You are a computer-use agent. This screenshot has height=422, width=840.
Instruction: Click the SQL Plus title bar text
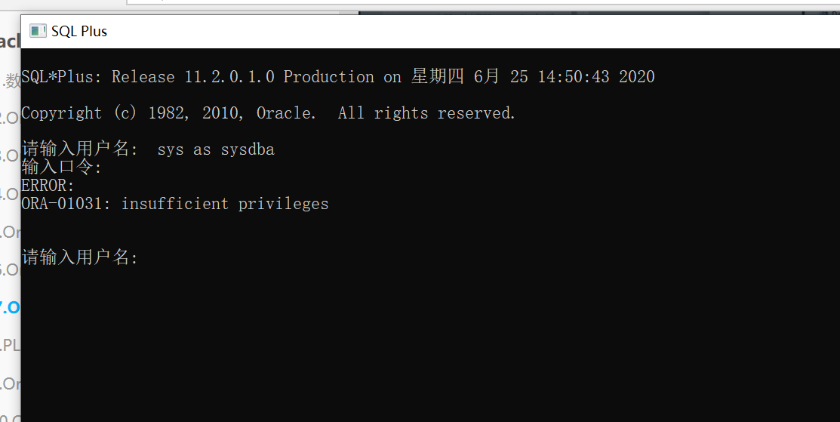pyautogui.click(x=79, y=32)
